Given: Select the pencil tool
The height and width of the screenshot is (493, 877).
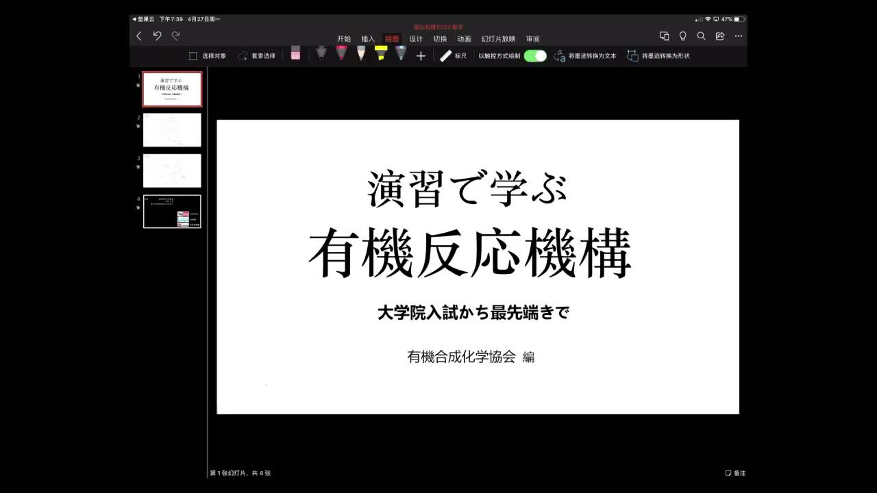Looking at the screenshot, I should tap(361, 53).
